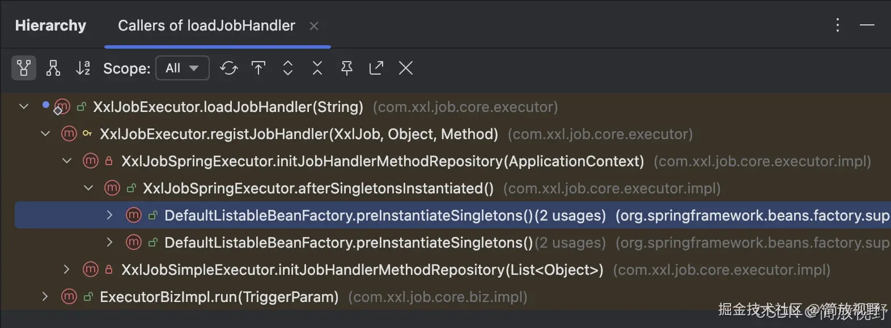Expand XxlJobSimpleExecutor.initJobHandlerMethodRepository node
891x328 pixels.
[67, 269]
